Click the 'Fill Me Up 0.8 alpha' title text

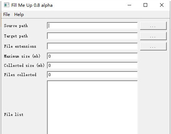32,5
